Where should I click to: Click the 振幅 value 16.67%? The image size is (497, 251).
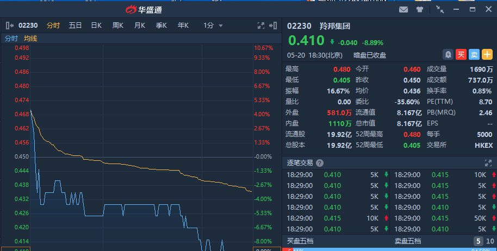(x=338, y=91)
